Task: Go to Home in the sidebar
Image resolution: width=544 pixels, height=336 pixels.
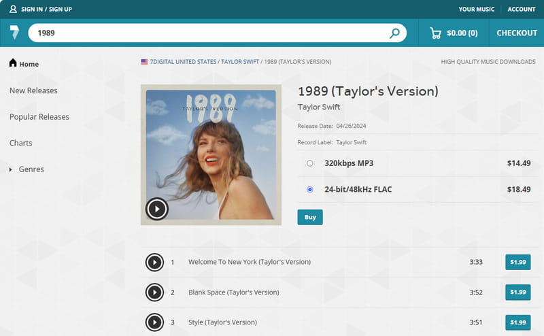Action: coord(29,64)
